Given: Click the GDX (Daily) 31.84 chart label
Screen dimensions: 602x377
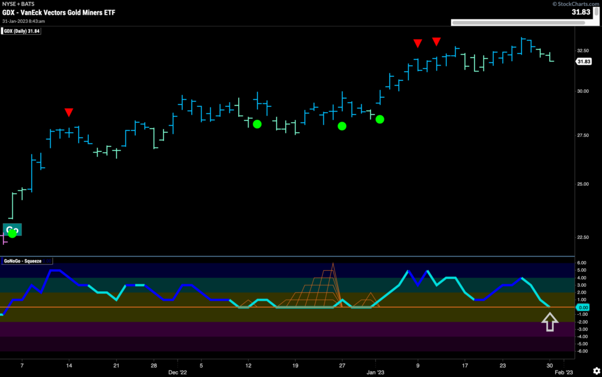Looking at the screenshot, I should click(x=19, y=31).
